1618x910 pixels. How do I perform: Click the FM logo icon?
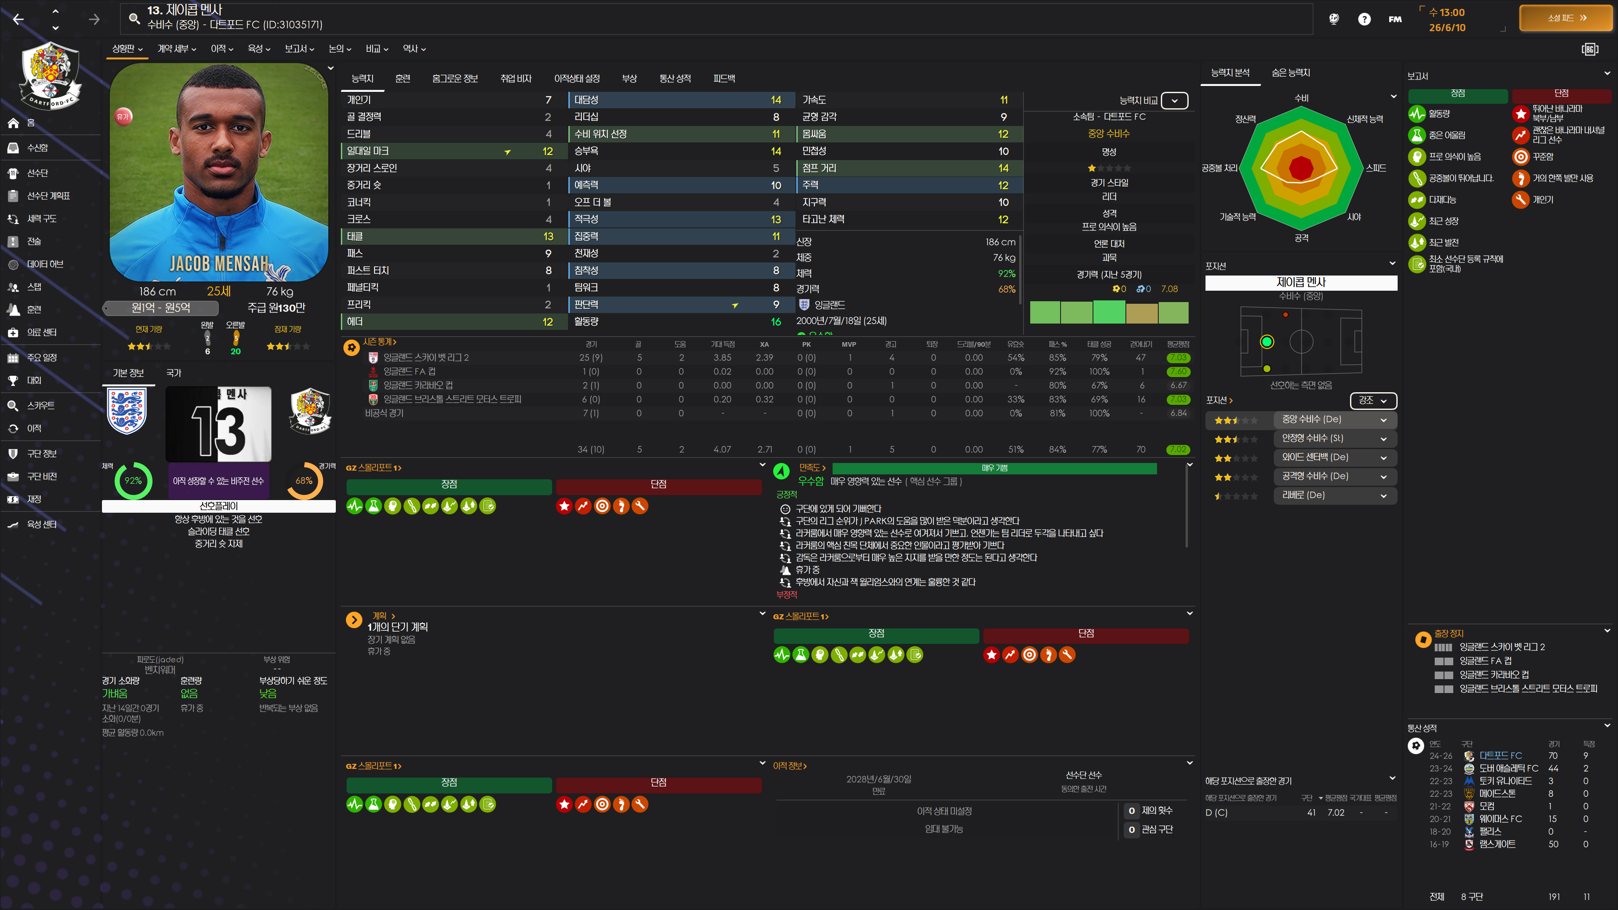tap(1394, 19)
